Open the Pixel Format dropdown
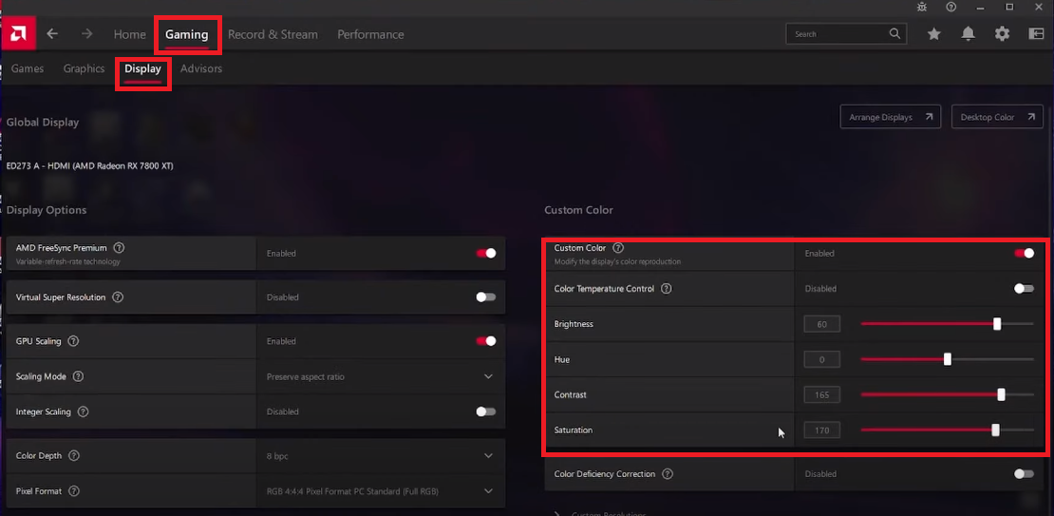This screenshot has width=1054, height=516. 488,491
